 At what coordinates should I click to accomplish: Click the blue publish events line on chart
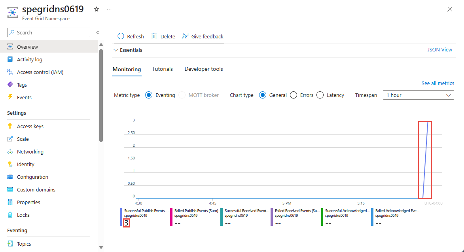pyautogui.click(x=425, y=160)
